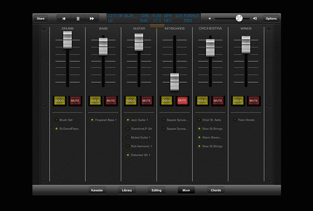The image size is (313, 211).
Task: Mute the Bass channel
Action: click(111, 100)
